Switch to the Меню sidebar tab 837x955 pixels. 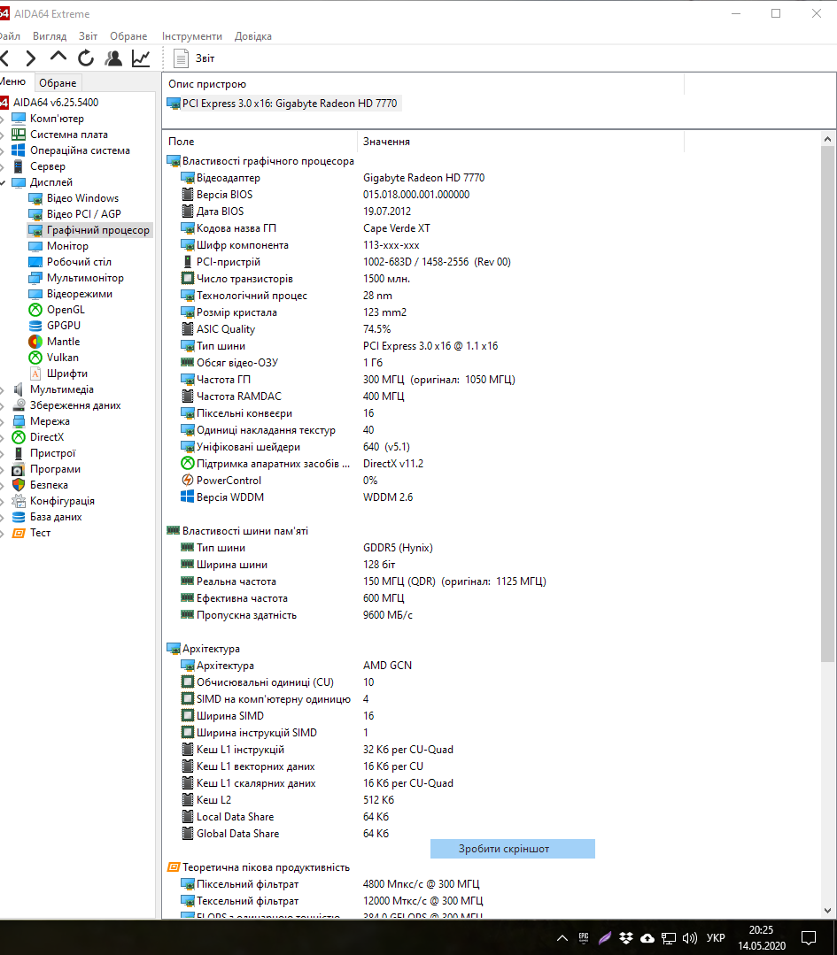[x=12, y=81]
